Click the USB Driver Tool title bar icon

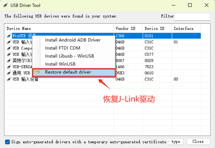(6, 5)
